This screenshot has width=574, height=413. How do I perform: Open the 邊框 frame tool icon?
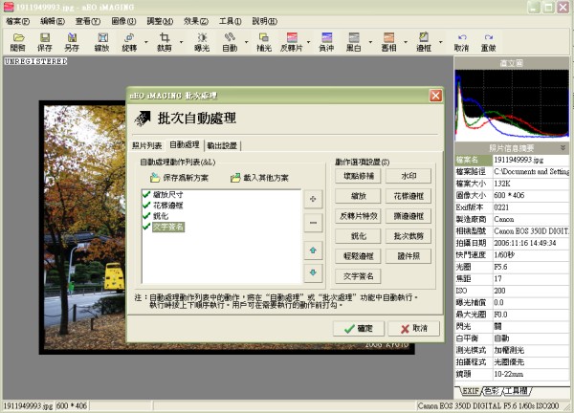(x=424, y=42)
